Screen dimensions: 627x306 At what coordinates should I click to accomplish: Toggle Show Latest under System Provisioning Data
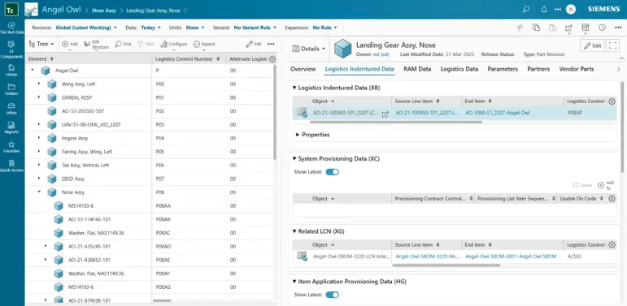point(333,172)
